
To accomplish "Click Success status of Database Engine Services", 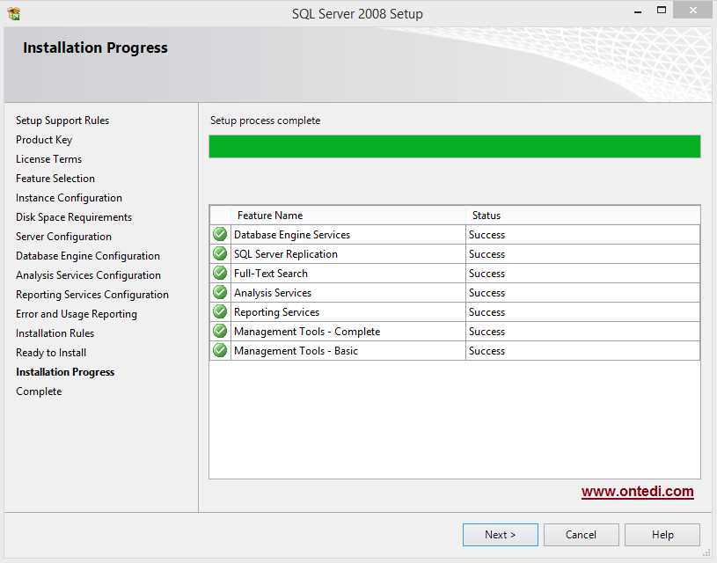I will 487,235.
